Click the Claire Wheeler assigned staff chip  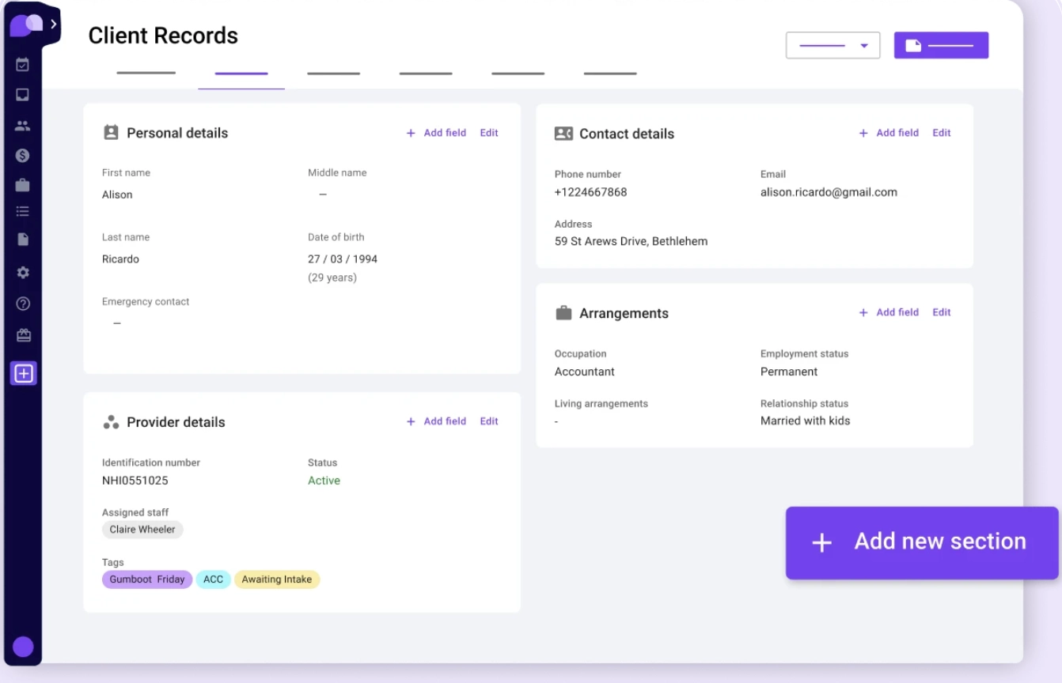click(142, 530)
